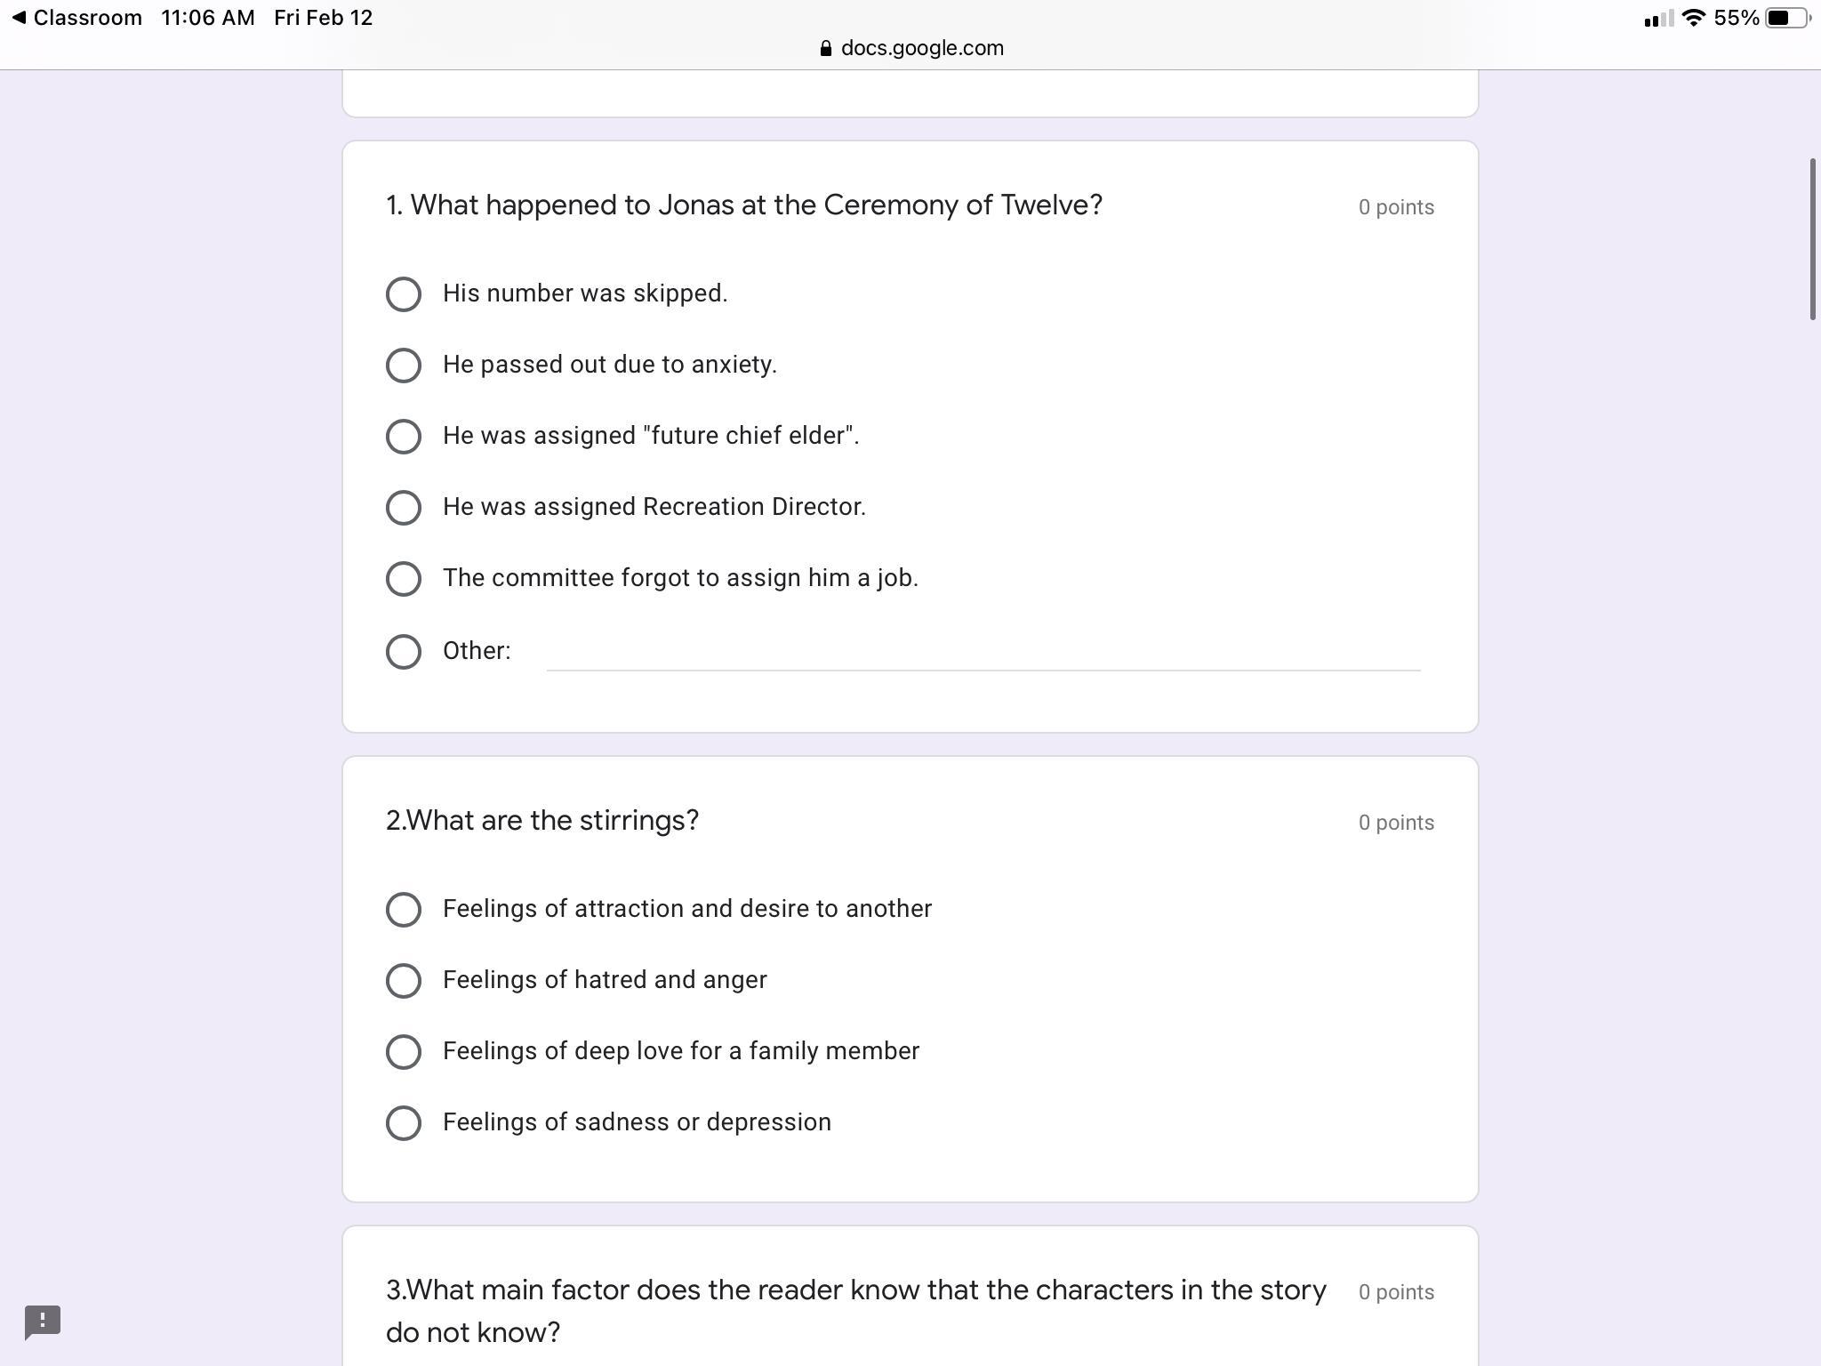Tap the lock icon beside docs.google.com
The image size is (1821, 1366).
pos(826,49)
